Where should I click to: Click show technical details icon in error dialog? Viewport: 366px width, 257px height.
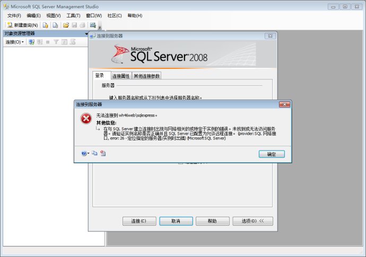[x=103, y=153]
